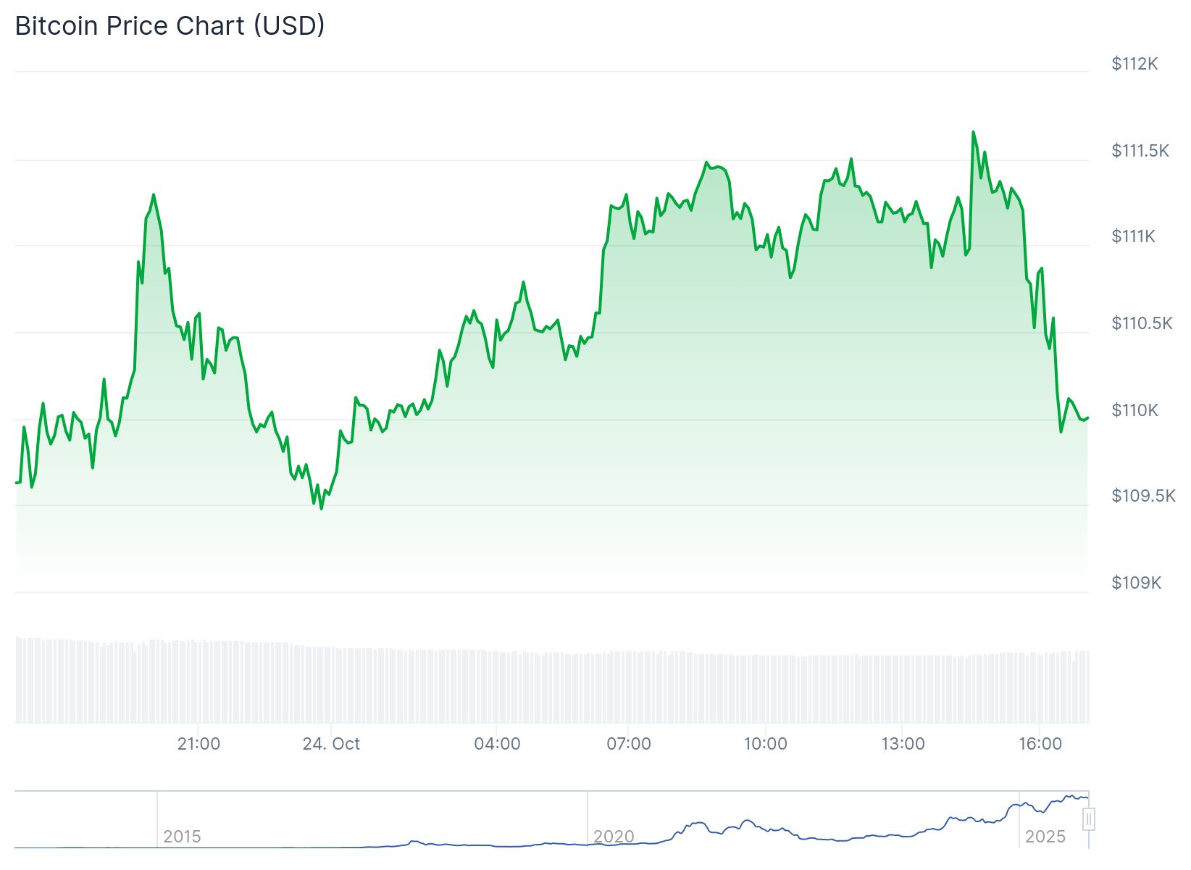
Task: Click the $111K price axis label
Action: click(x=1133, y=236)
